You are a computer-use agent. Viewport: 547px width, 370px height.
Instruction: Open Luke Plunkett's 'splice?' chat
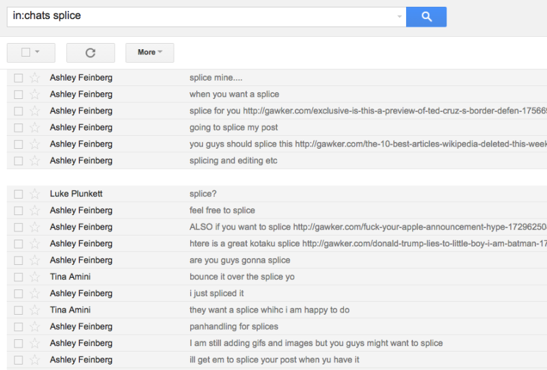[x=202, y=194]
